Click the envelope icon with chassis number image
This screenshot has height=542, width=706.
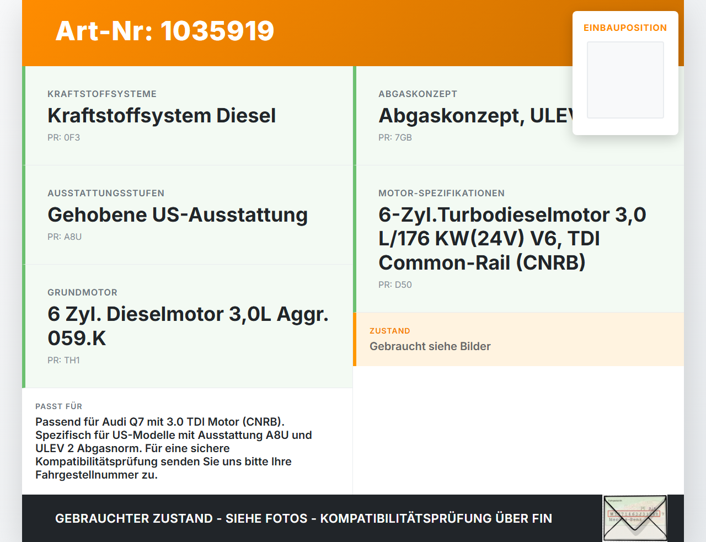click(x=635, y=518)
